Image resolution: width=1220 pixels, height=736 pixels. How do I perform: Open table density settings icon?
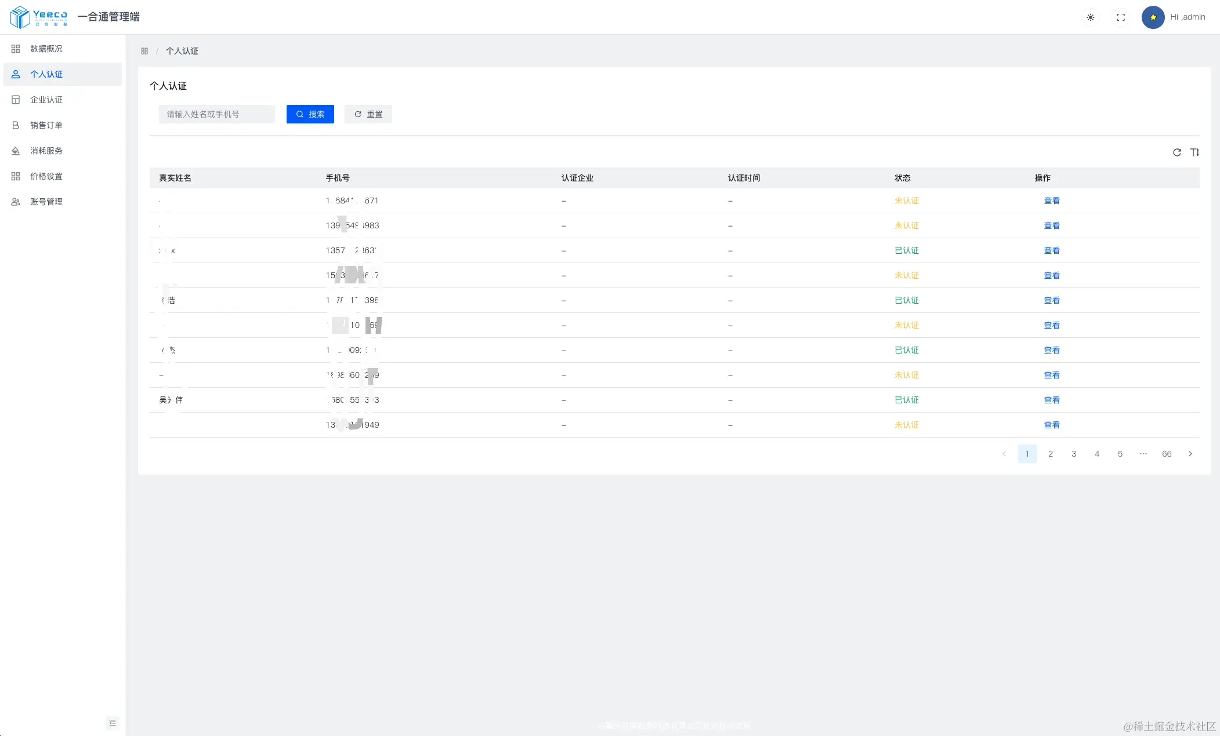pyautogui.click(x=1194, y=152)
